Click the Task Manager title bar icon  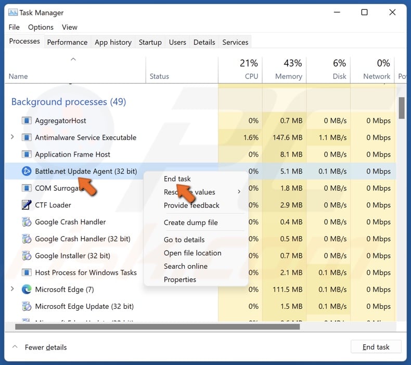13,12
